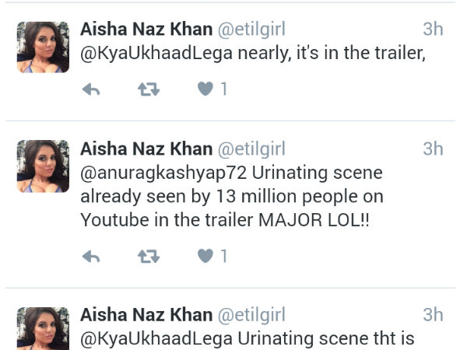This screenshot has width=467, height=350.
Task: Click @etilgirl handle on the "MAJOR LOL!!" tweet
Action: click(x=251, y=149)
